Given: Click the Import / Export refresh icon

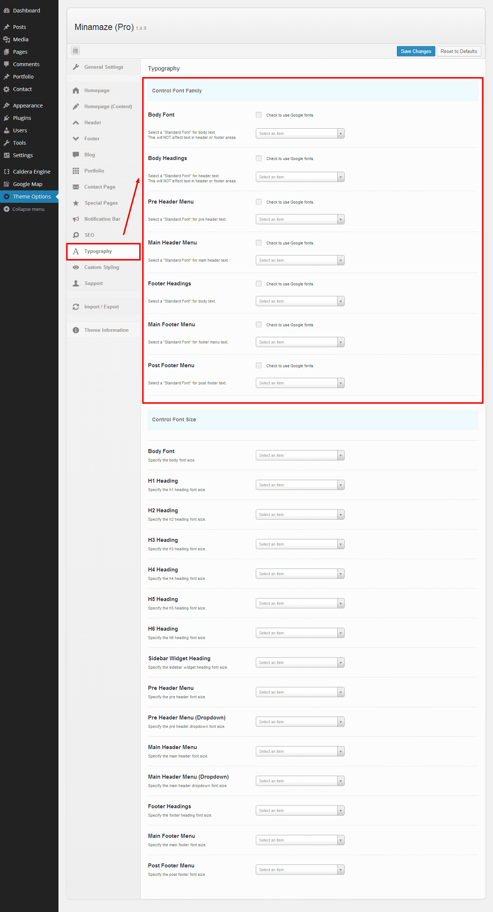Looking at the screenshot, I should [76, 307].
